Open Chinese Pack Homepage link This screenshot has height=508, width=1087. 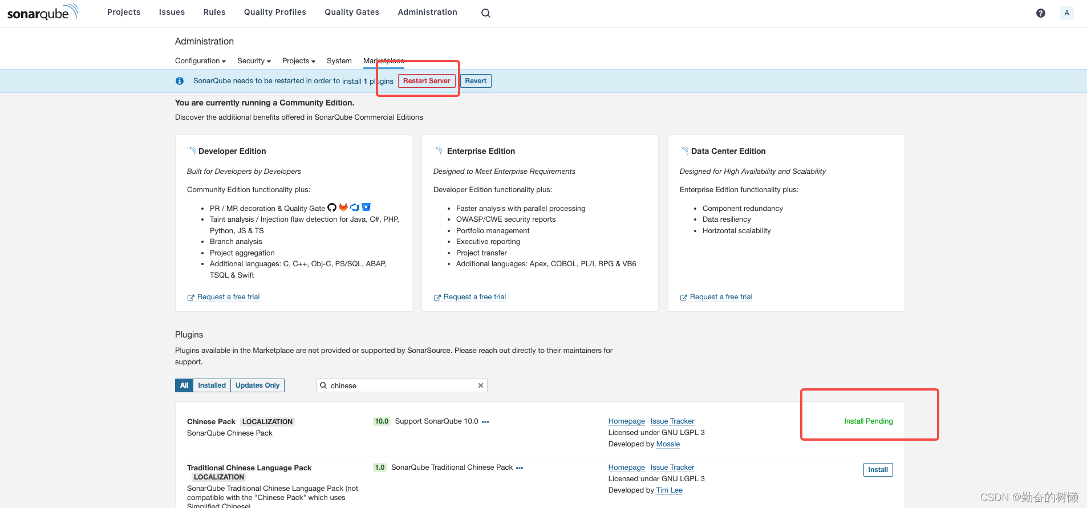pyautogui.click(x=626, y=421)
